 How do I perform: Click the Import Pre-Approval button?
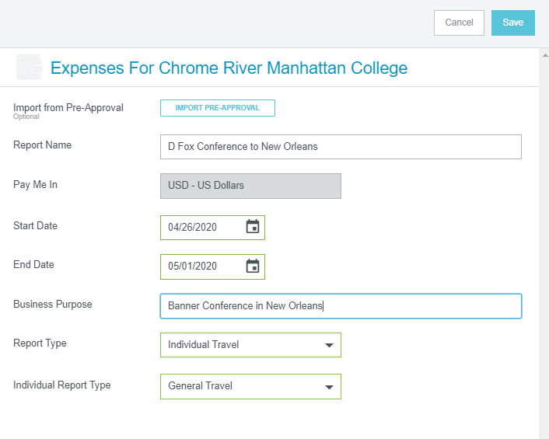tap(218, 108)
